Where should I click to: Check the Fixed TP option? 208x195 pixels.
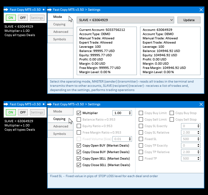tap(141, 159)
